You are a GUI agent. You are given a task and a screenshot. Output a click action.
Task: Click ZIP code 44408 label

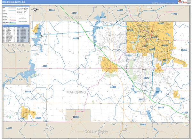[143, 124]
